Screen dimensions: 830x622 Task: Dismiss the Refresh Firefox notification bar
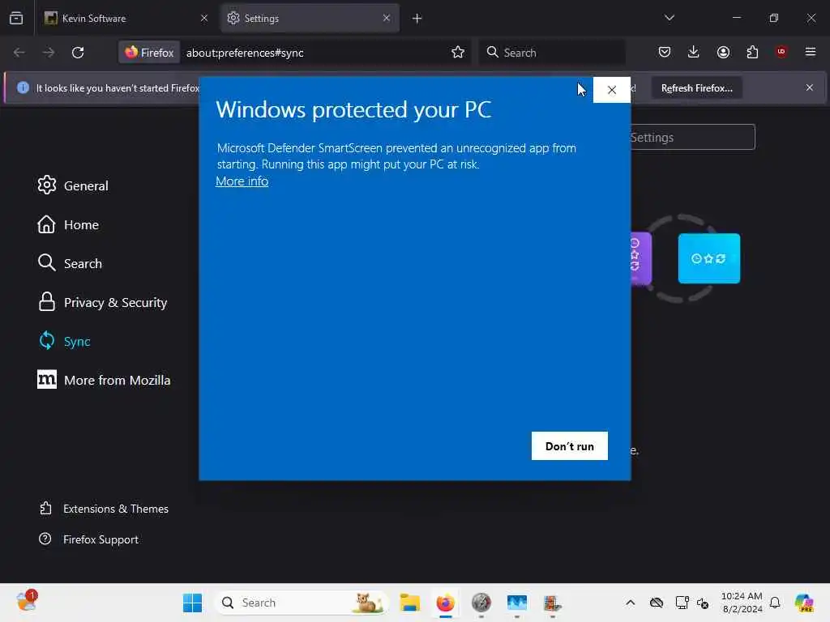point(810,87)
